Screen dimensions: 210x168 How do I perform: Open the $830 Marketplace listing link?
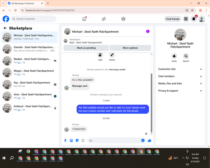click(86, 42)
